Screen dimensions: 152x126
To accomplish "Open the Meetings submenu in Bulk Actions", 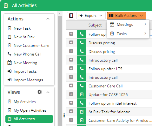I will coord(128,25).
